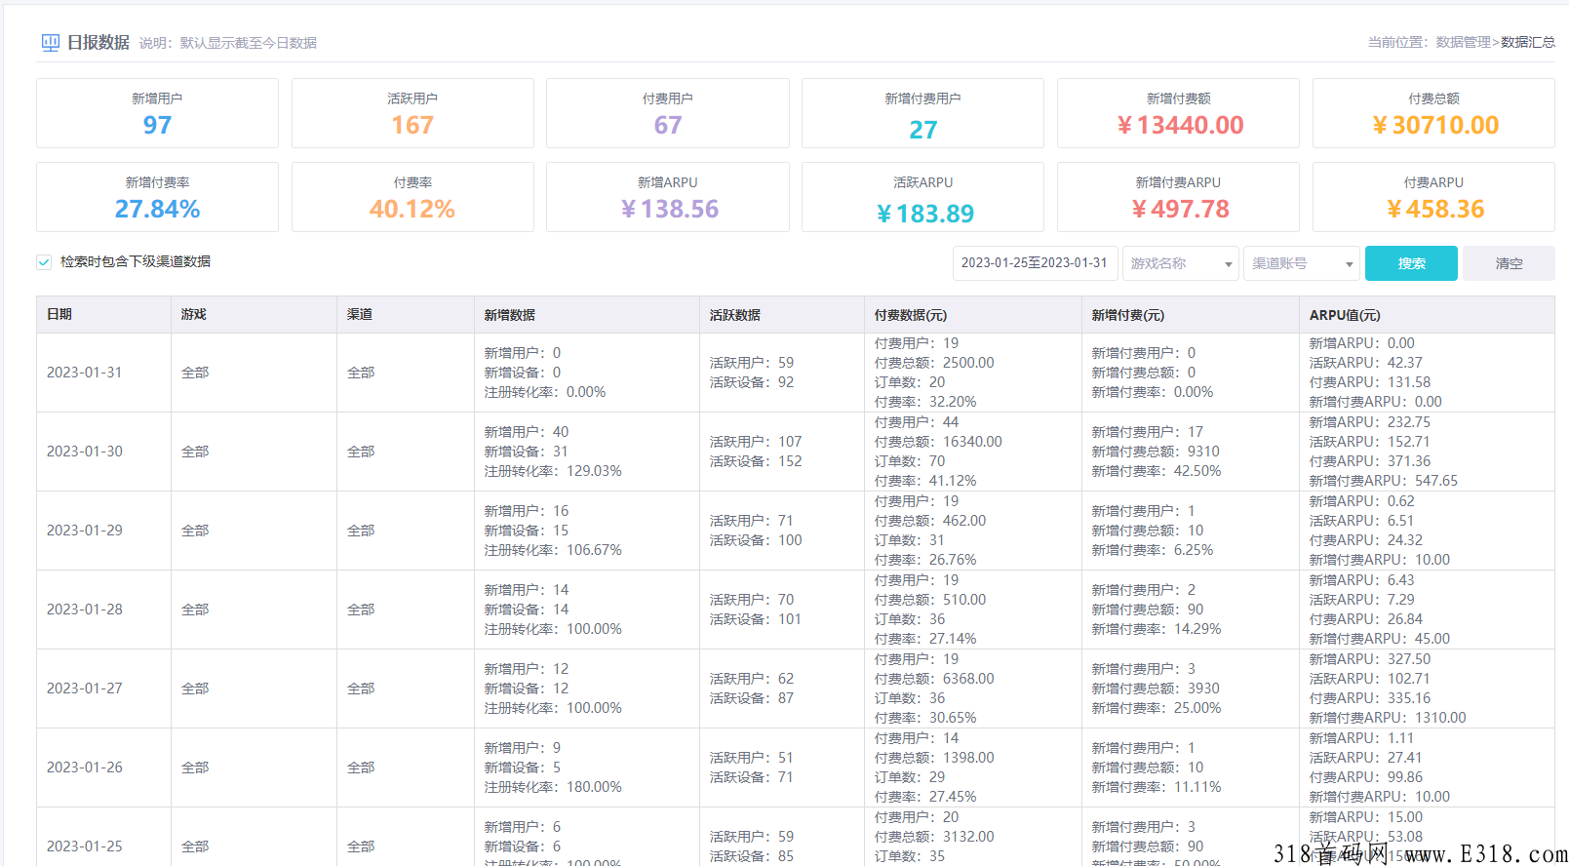The height and width of the screenshot is (866, 1569).
Task: Click 付费总额: 2500.00 entry
Action: click(934, 363)
